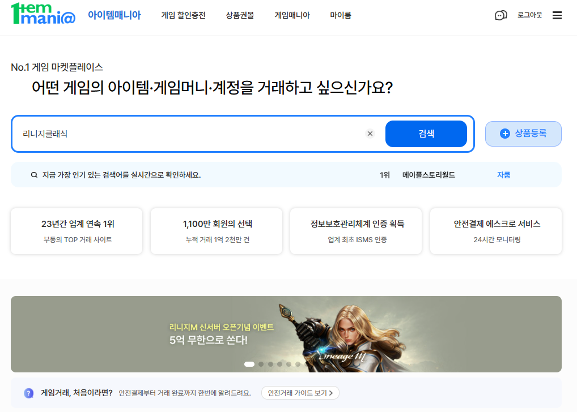Viewport: 577px width, 412px height.
Task: Click the 안전결제 에스크로 서비스 card
Action: 496,231
